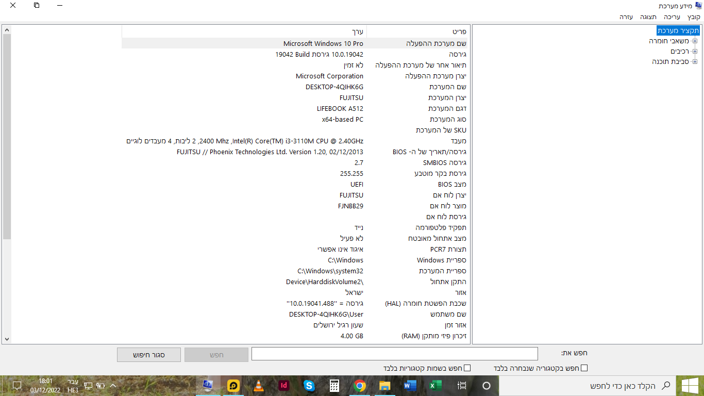Open the תצוגה menu

pos(648,17)
